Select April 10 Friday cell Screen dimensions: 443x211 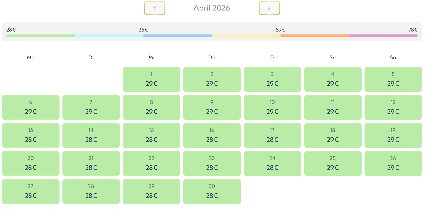[x=272, y=107]
